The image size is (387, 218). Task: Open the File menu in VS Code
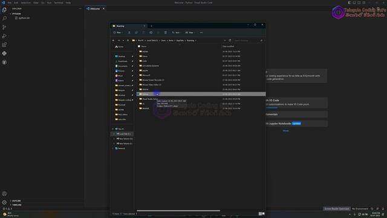pos(10,2)
